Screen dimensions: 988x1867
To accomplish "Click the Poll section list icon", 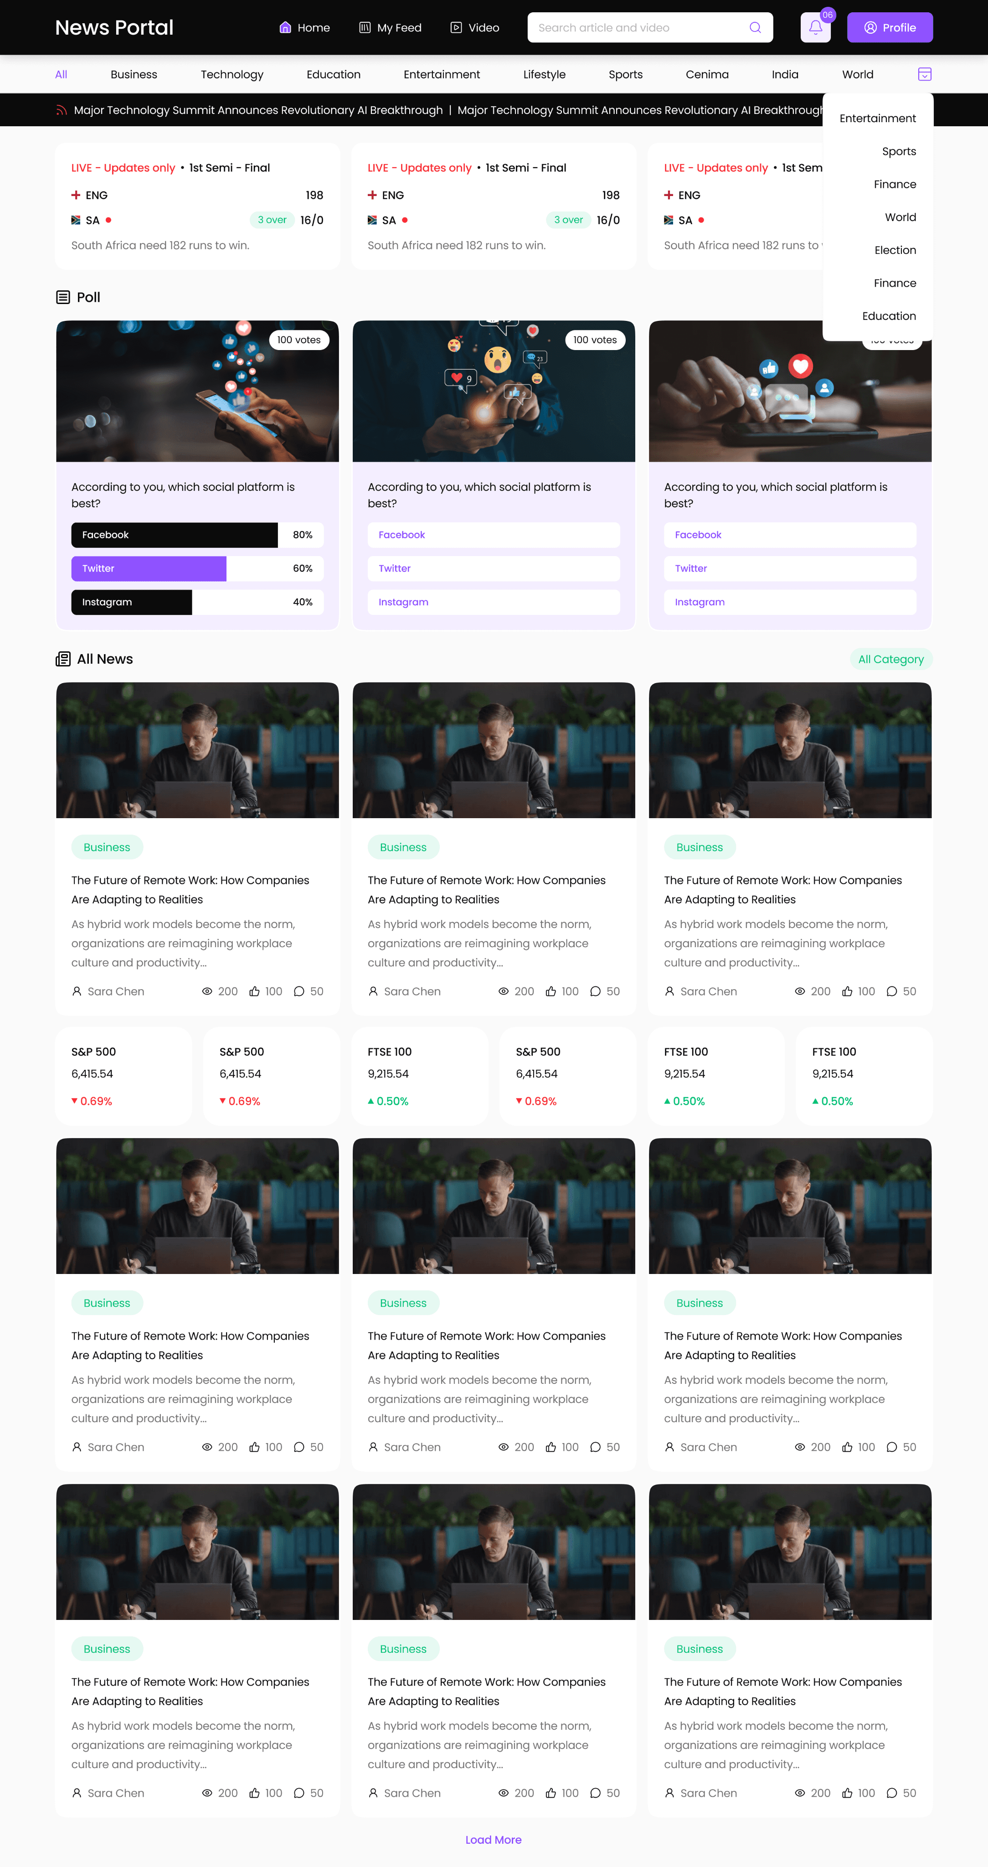I will pos(63,297).
